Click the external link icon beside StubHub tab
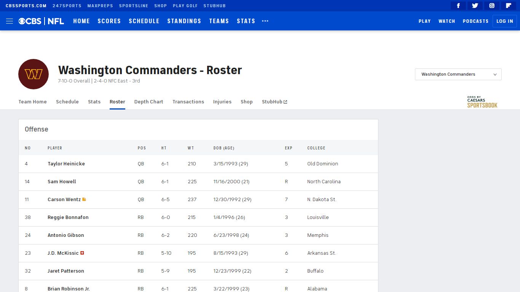Screen dimensions: 520x292 [286, 102]
